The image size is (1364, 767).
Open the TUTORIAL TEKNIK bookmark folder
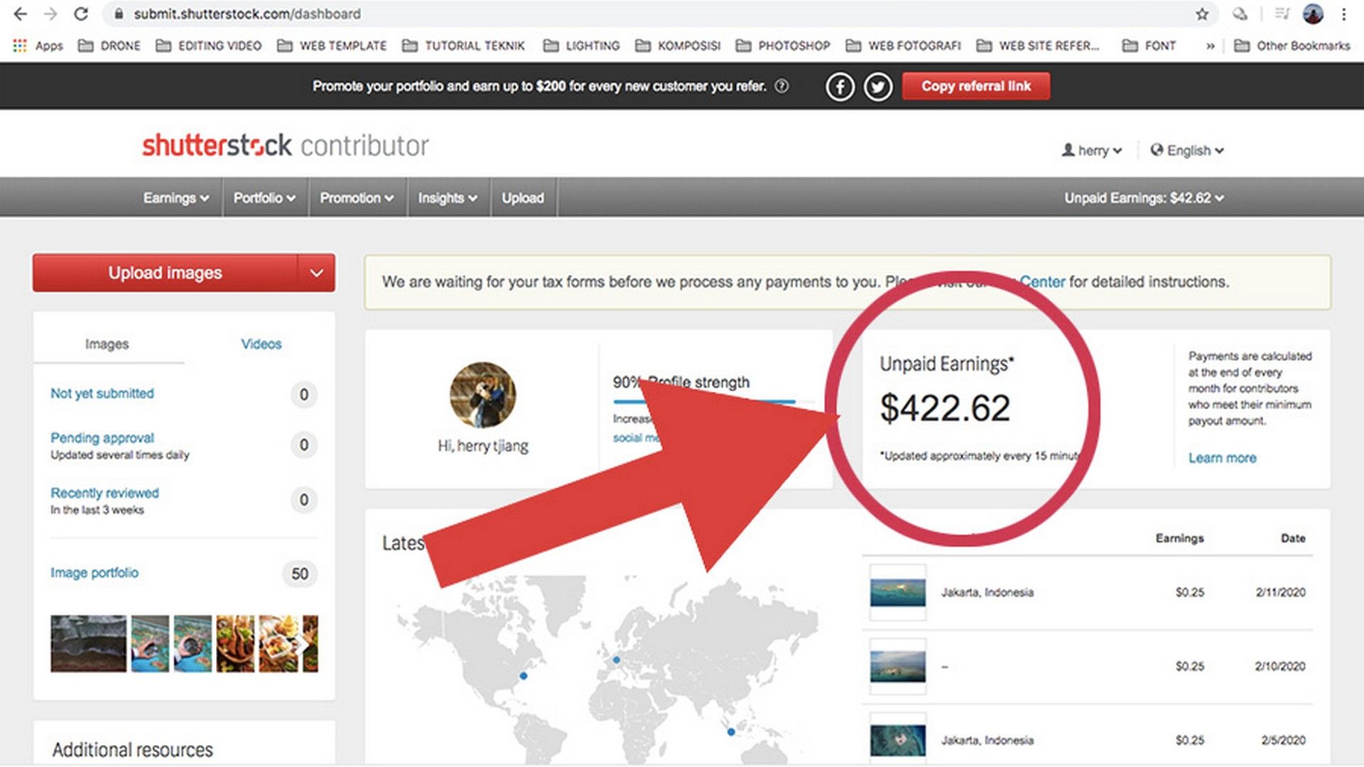tap(463, 45)
